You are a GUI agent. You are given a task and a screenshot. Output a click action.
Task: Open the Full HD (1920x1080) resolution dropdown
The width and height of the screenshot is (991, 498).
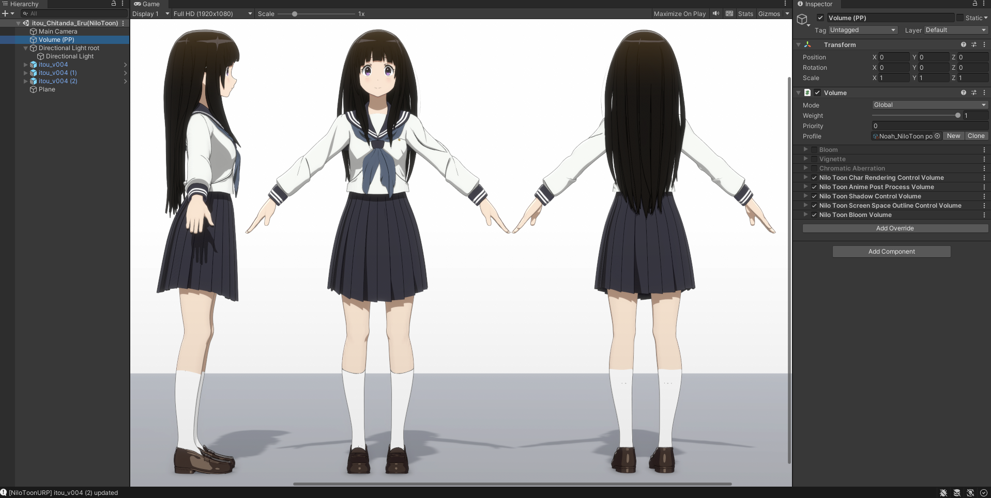[213, 14]
